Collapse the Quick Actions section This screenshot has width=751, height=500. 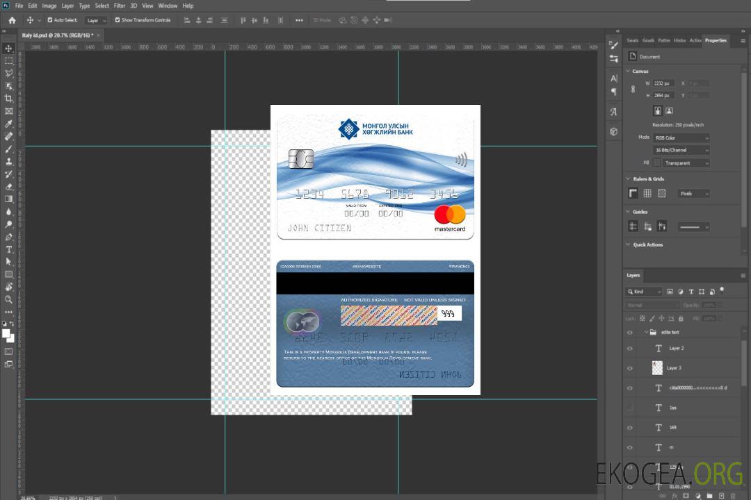click(628, 244)
